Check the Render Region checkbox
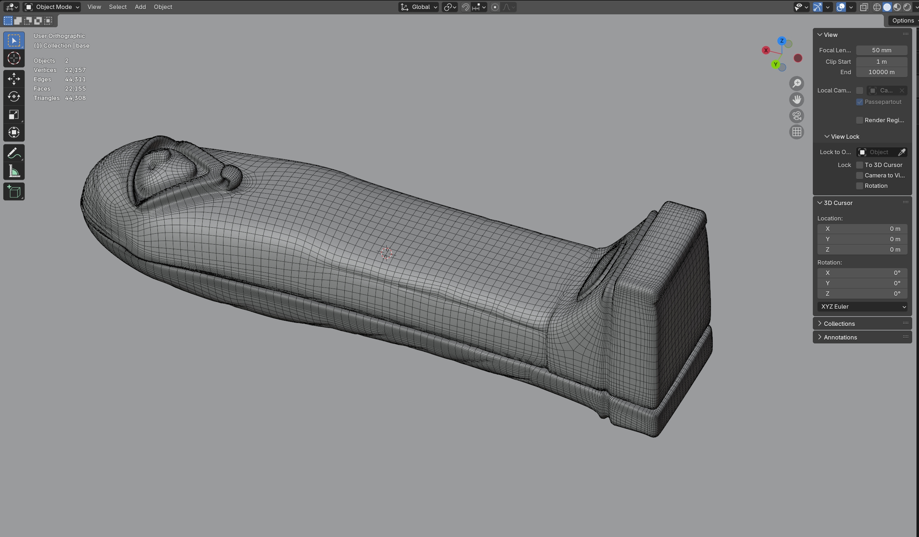Screen dimensions: 919x537 click(x=859, y=120)
